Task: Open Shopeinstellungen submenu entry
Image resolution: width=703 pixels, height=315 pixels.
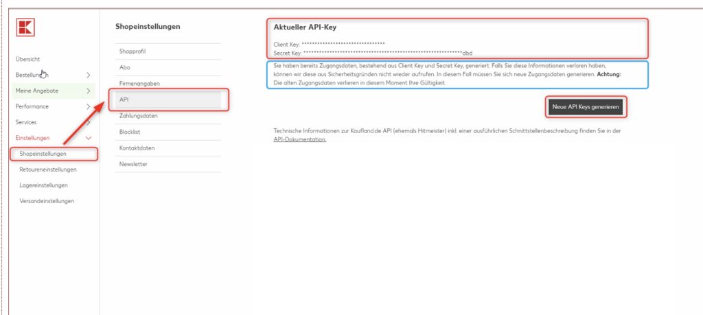Action: [43, 154]
